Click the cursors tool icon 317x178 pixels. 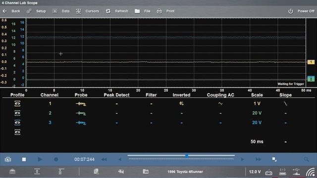pyautogui.click(x=78, y=11)
